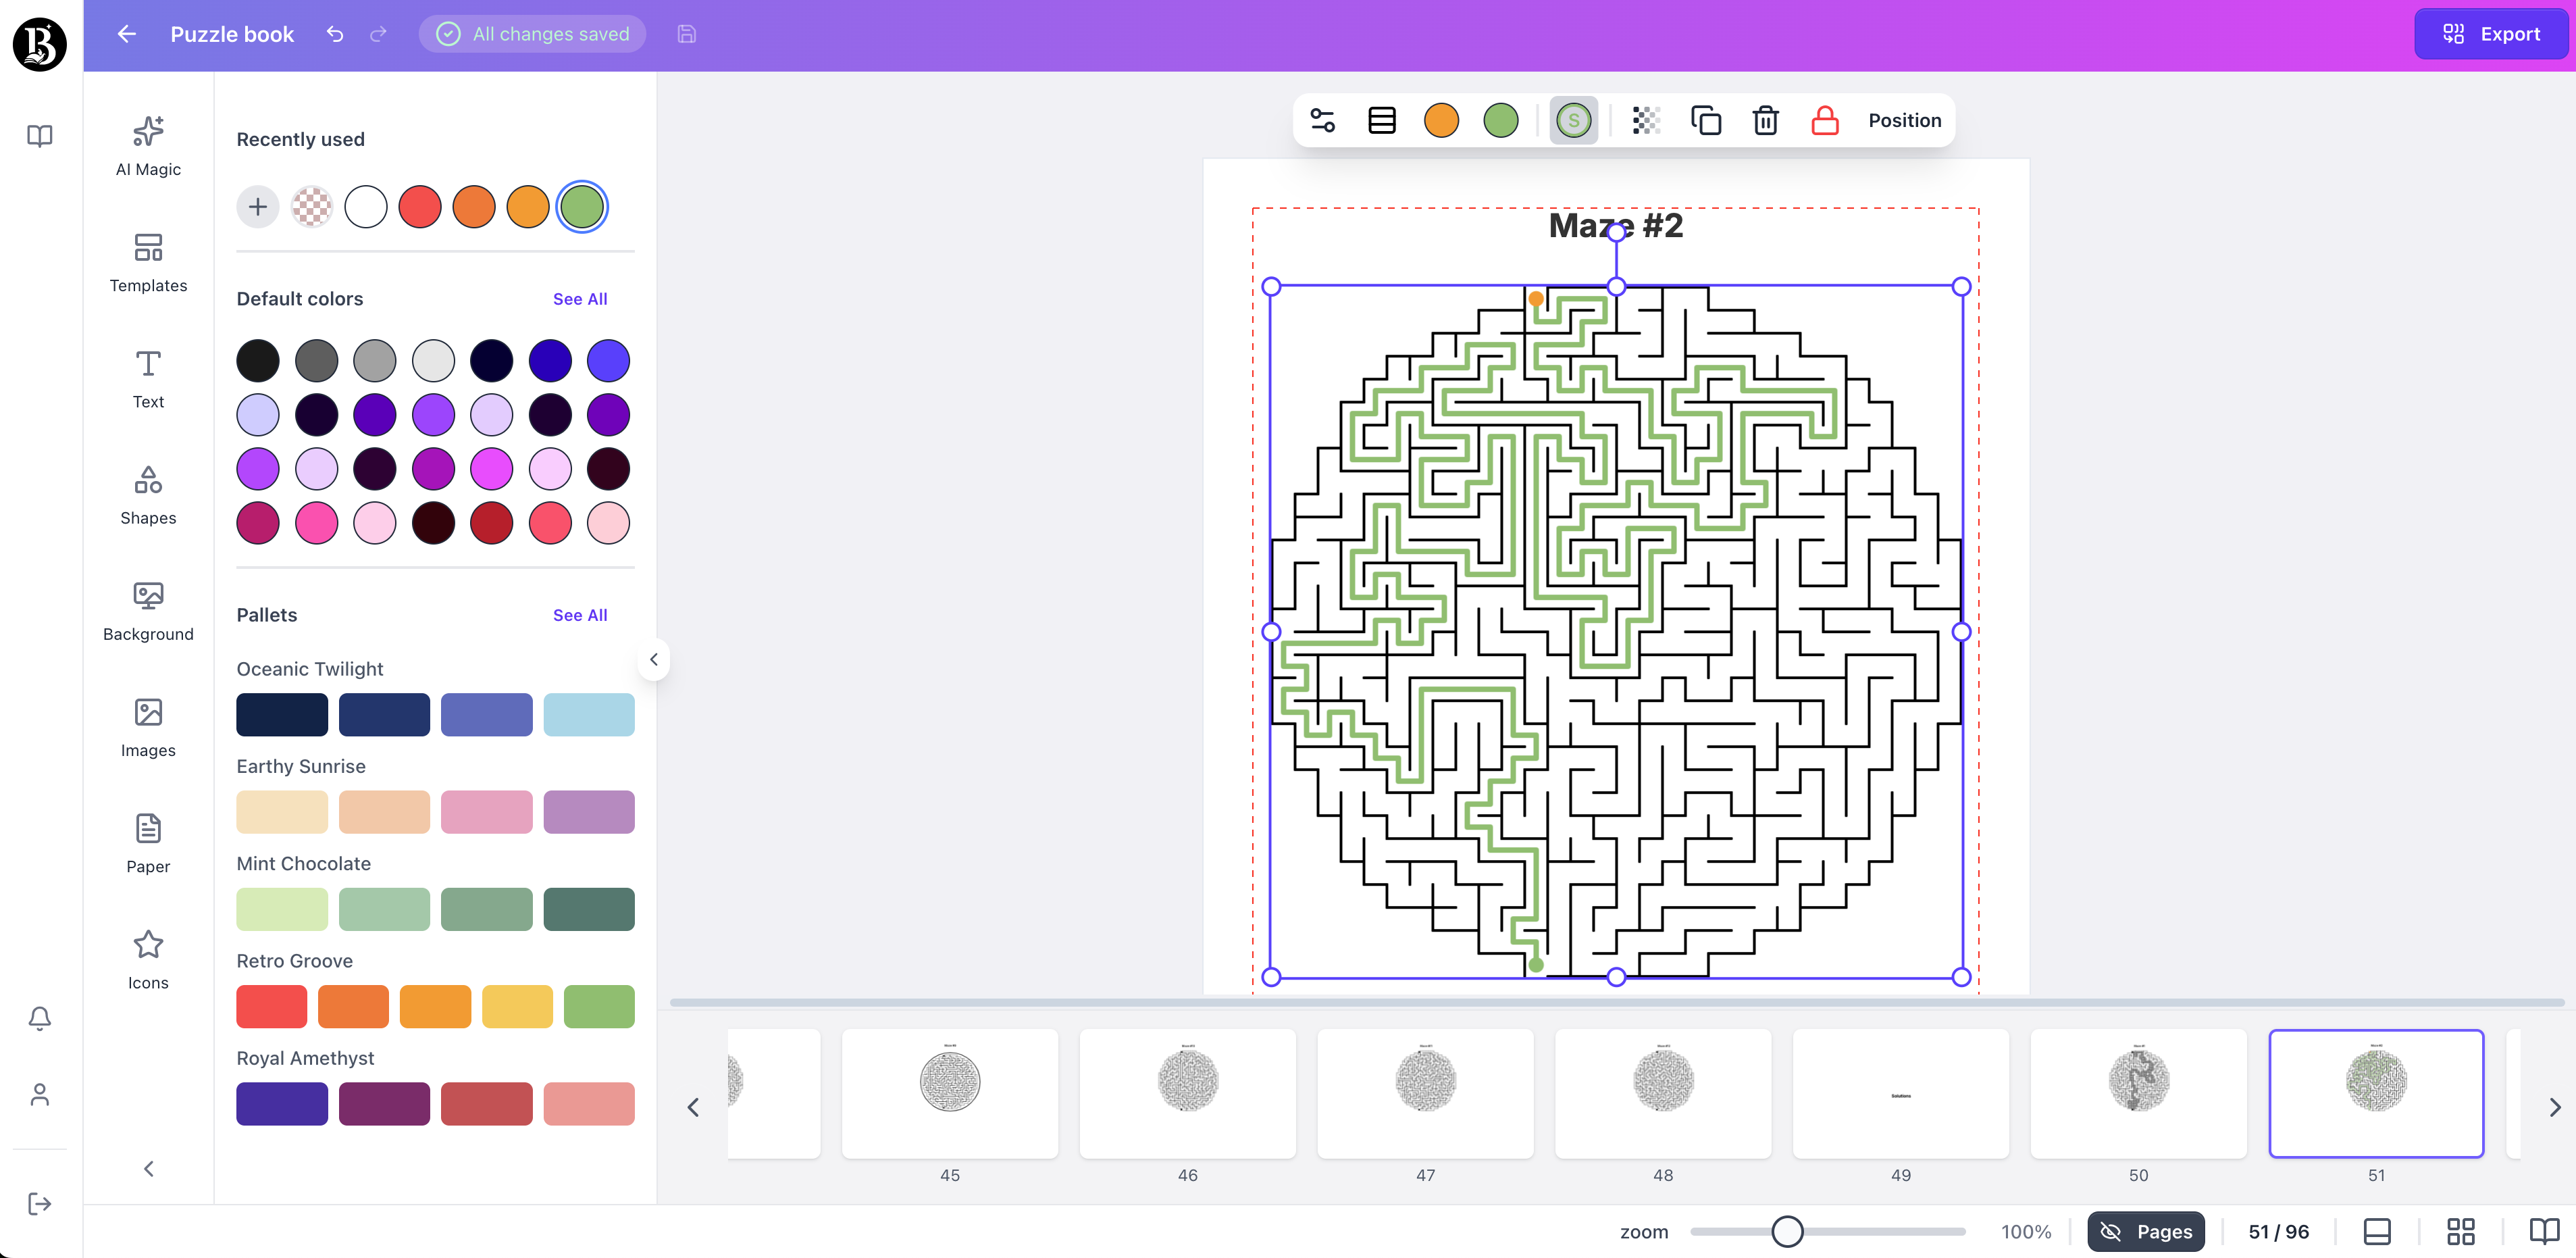Collapse the left navigation sidebar
2576x1258 pixels.
pyautogui.click(x=148, y=1168)
